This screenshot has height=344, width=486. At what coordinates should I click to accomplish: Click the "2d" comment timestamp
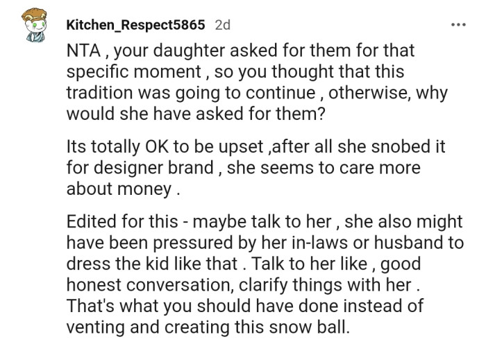(x=223, y=25)
